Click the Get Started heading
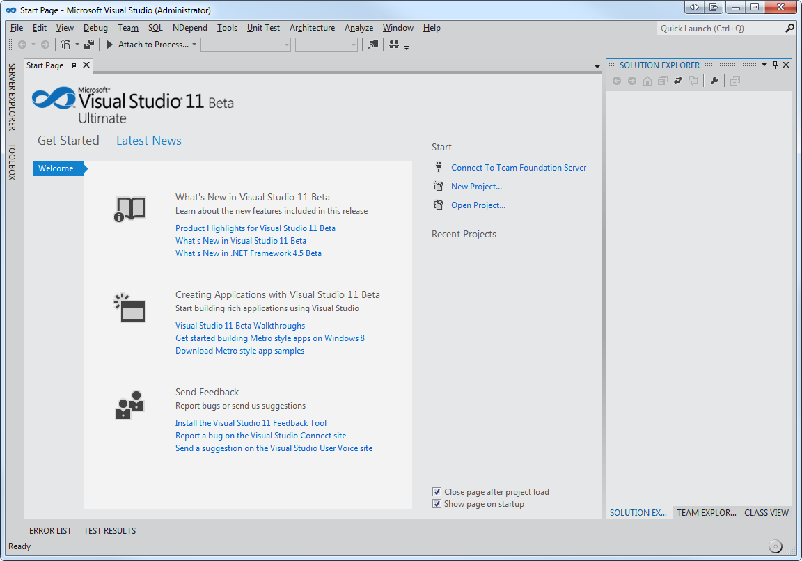The width and height of the screenshot is (802, 561). pos(68,141)
